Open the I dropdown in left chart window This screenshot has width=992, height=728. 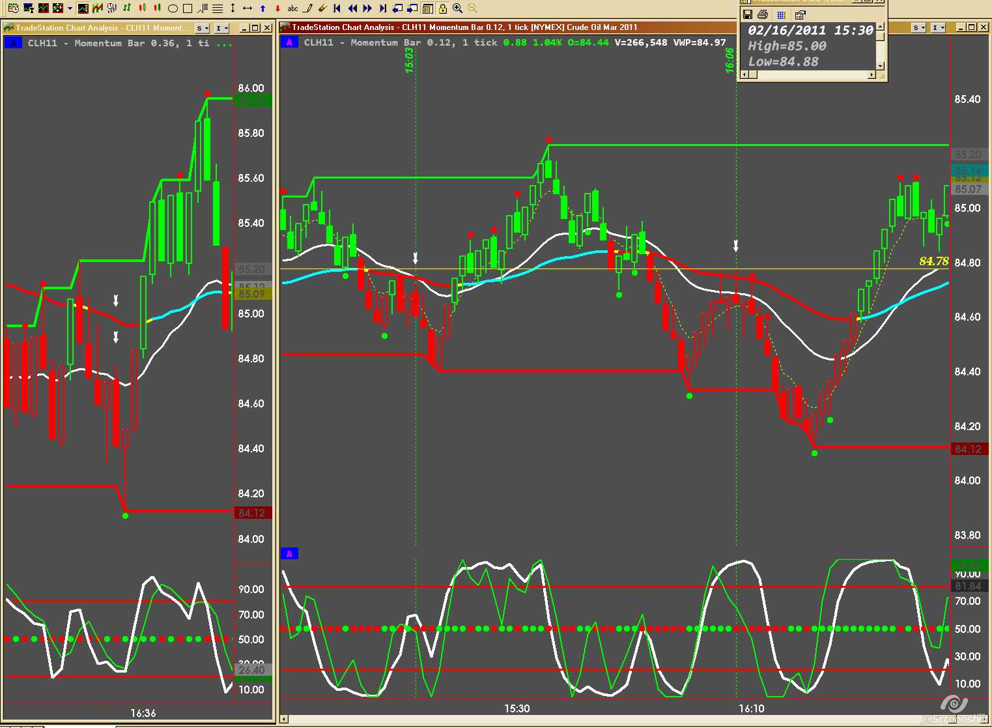click(x=222, y=28)
